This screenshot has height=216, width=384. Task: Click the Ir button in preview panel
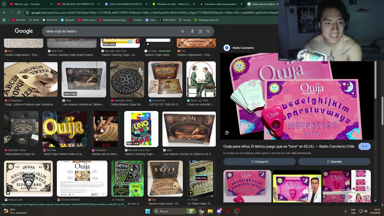364,146
